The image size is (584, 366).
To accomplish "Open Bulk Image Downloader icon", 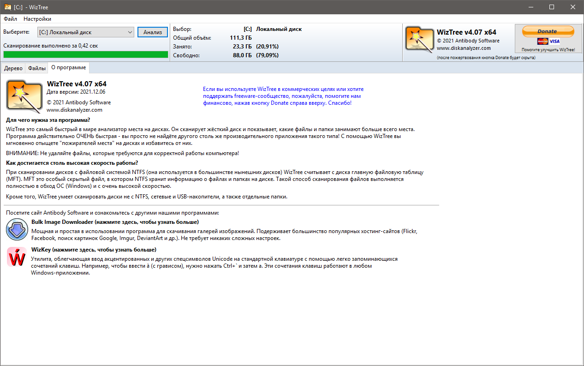I will (x=17, y=229).
